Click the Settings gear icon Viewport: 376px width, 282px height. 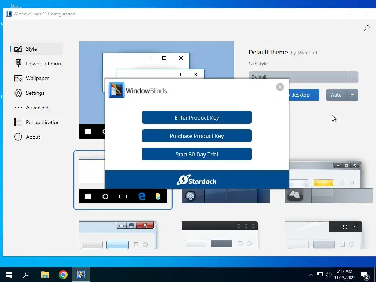pyautogui.click(x=18, y=93)
